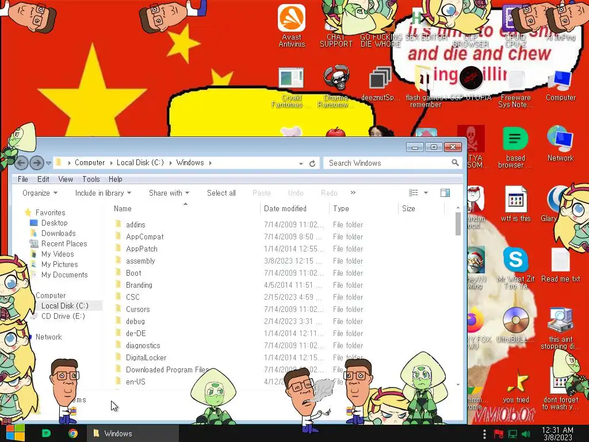Open the Network desktop icon
The width and height of the screenshot is (589, 442).
pos(560,143)
